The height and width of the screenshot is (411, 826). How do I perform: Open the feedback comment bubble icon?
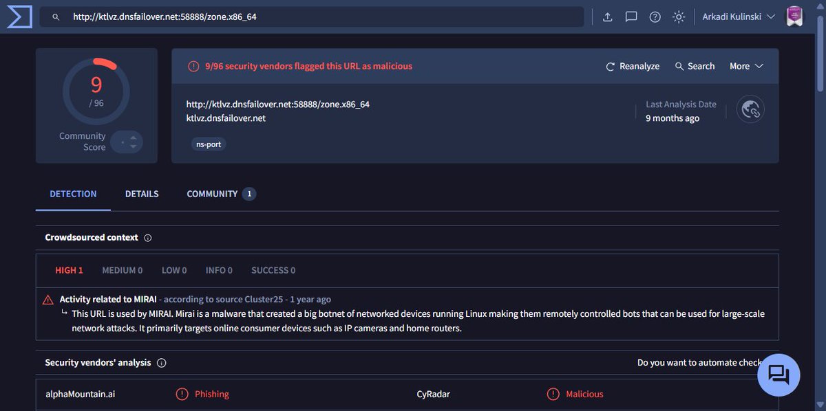click(631, 16)
